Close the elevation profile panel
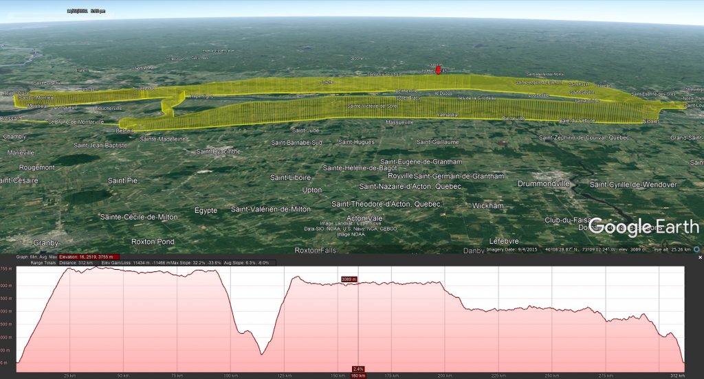Screen dimensions: 704x379 tap(700, 257)
